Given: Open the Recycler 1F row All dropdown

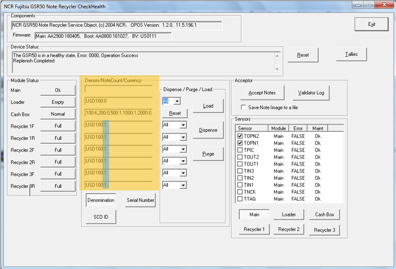Looking at the screenshot, I should [x=183, y=125].
